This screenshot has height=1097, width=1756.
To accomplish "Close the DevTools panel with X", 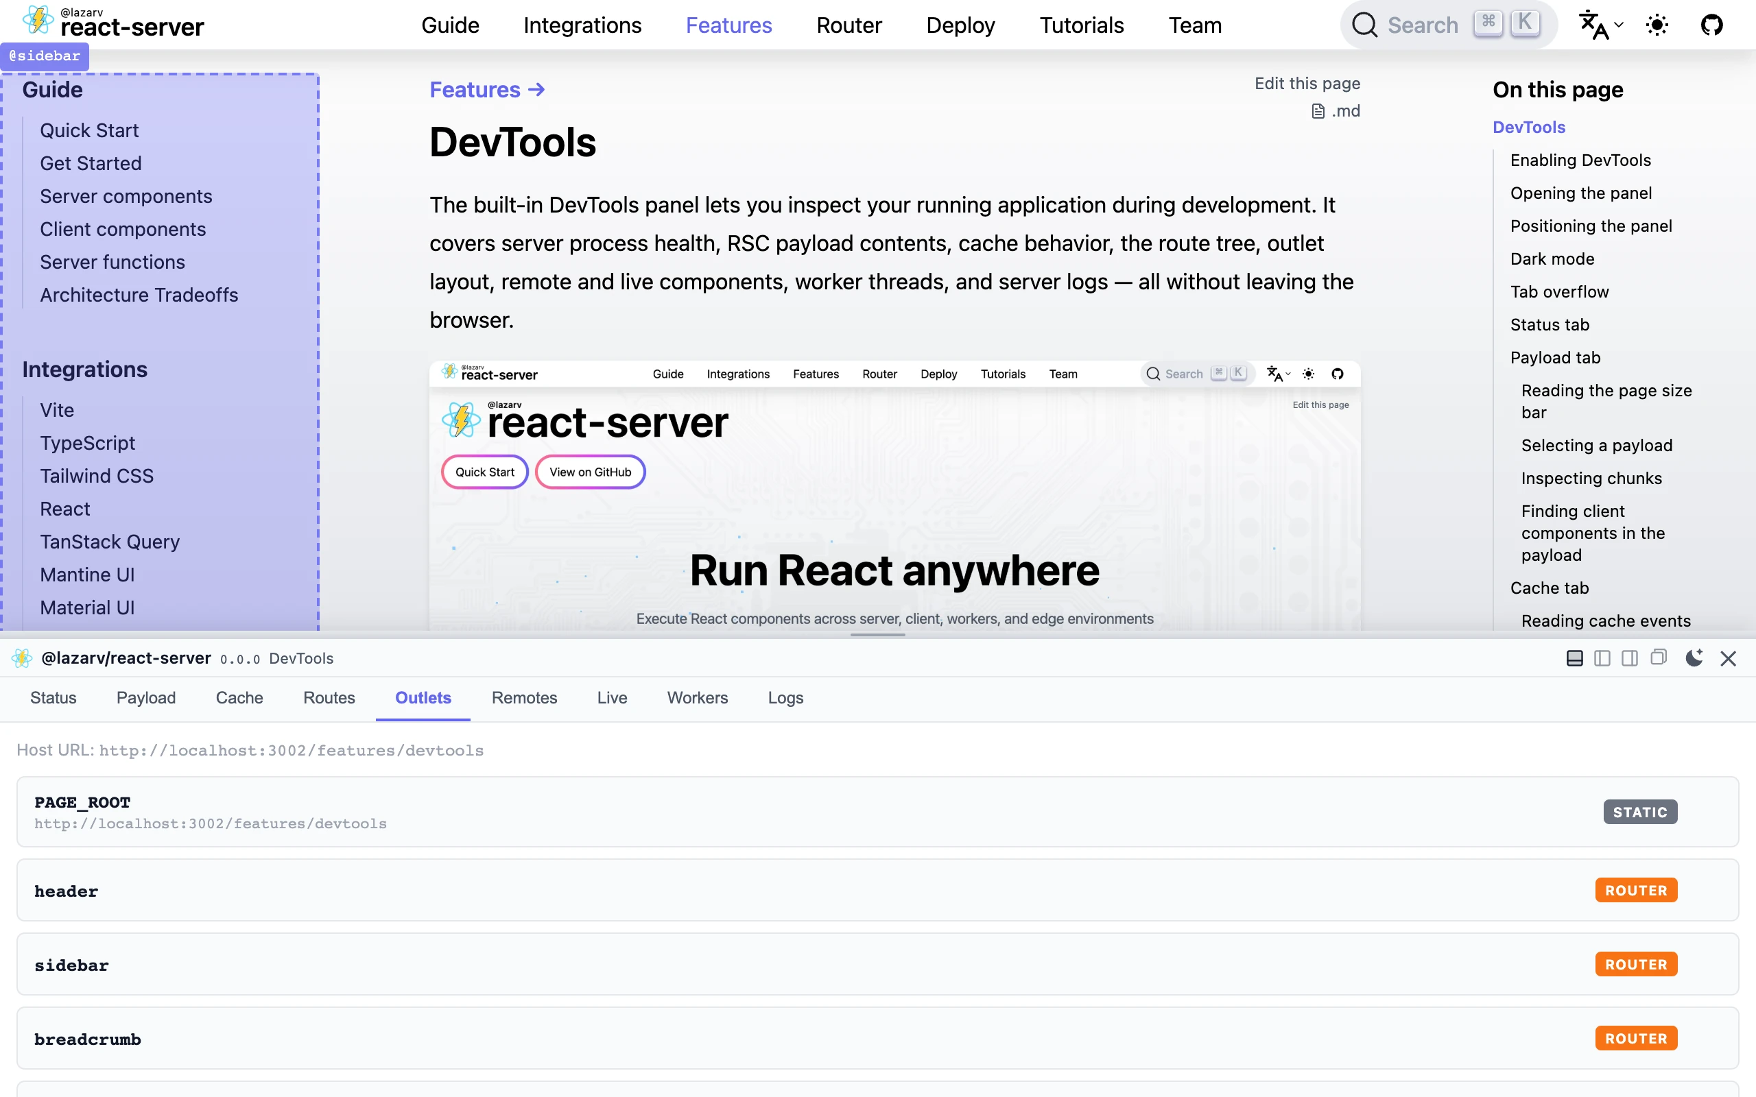I will [1728, 658].
